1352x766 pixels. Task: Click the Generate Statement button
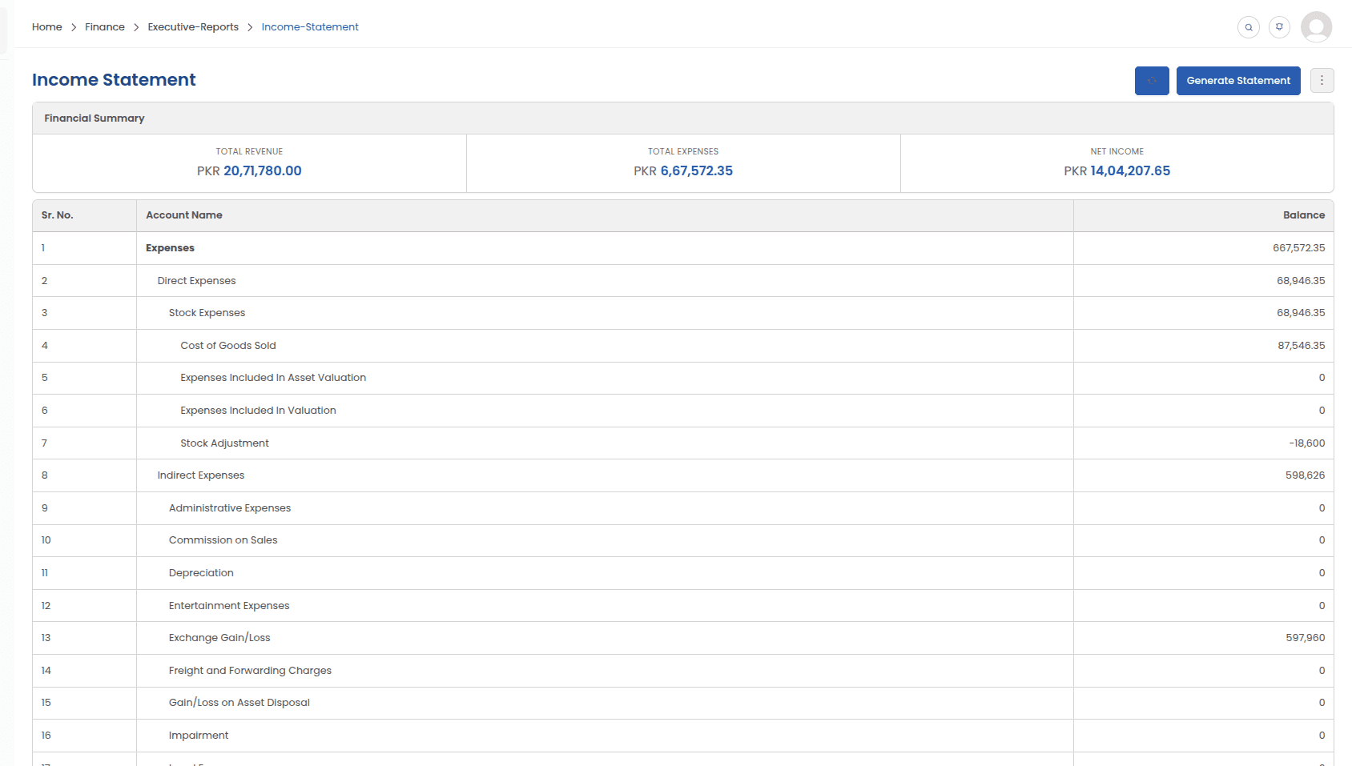tap(1237, 81)
